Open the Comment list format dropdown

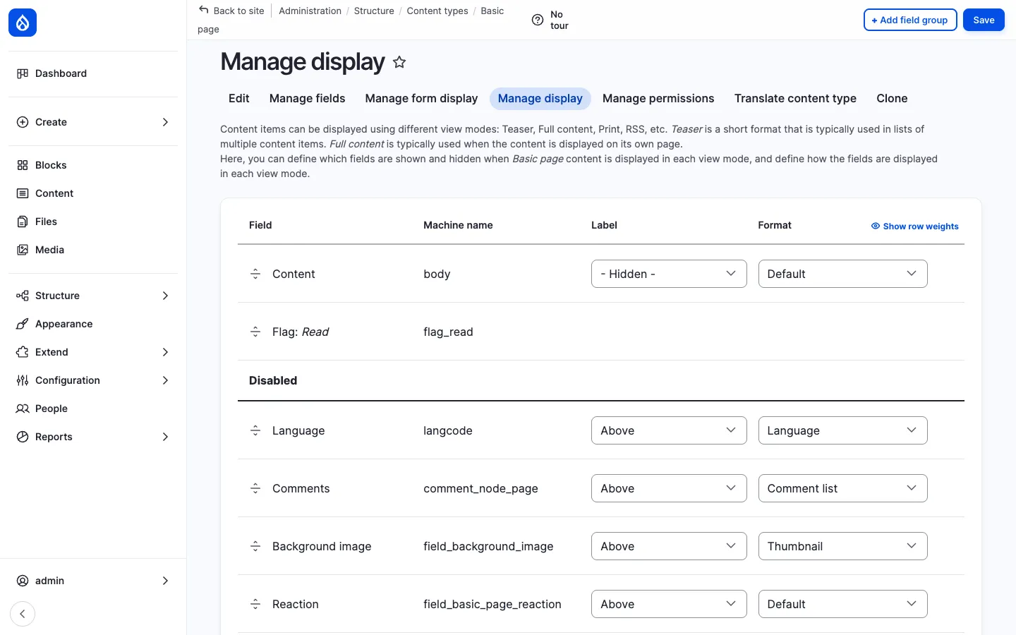click(842, 488)
